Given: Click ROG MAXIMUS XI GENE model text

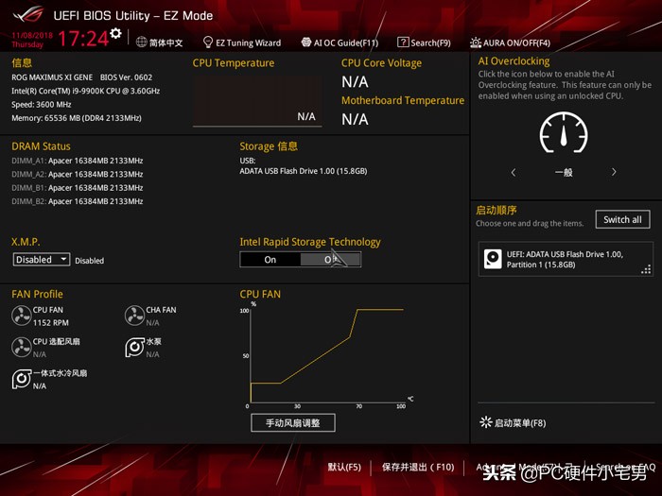Looking at the screenshot, I should point(52,77).
